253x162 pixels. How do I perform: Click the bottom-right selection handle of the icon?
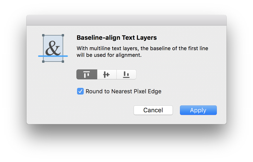63,62
